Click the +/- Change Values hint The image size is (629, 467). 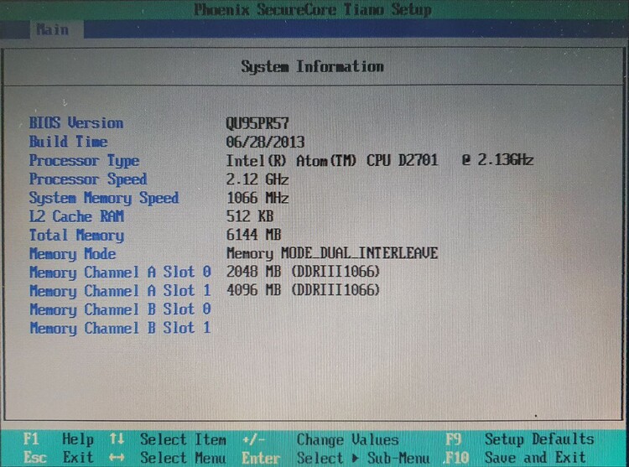coord(320,439)
